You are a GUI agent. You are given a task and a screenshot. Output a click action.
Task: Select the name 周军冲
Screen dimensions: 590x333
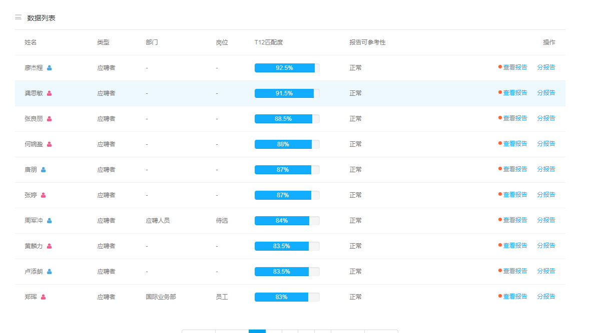[34, 221]
